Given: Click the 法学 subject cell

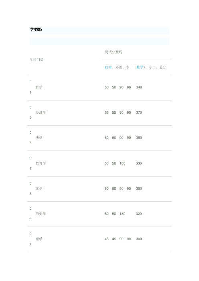Looking at the screenshot, I should pos(39,138).
